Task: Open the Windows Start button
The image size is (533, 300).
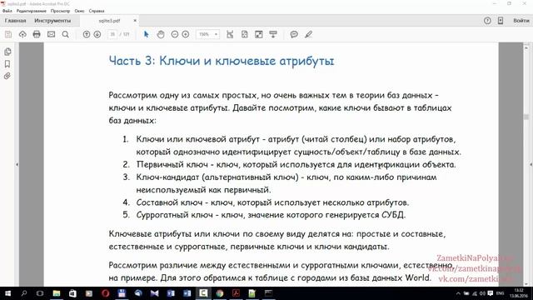Action: tap(7, 293)
